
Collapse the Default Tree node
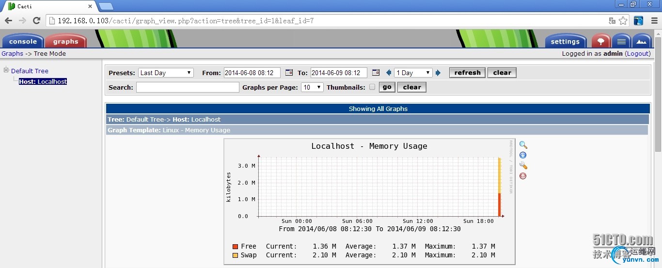[x=6, y=70]
